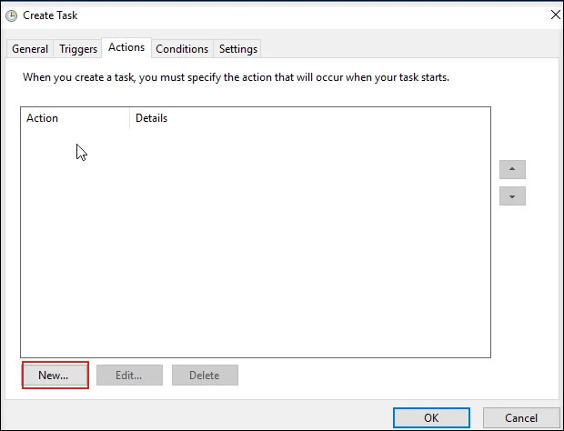
Task: Click inside the empty actions list area
Action: point(255,246)
